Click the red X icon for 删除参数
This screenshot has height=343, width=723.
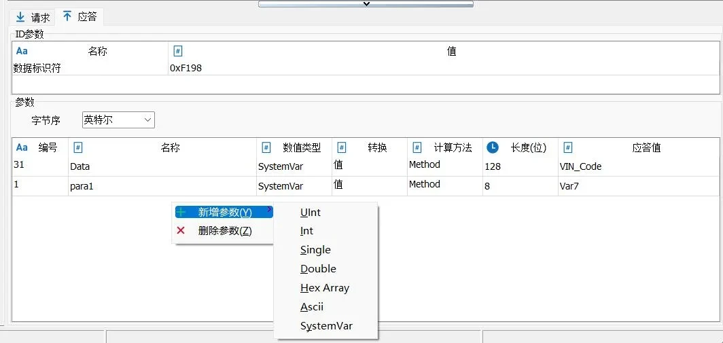point(181,230)
